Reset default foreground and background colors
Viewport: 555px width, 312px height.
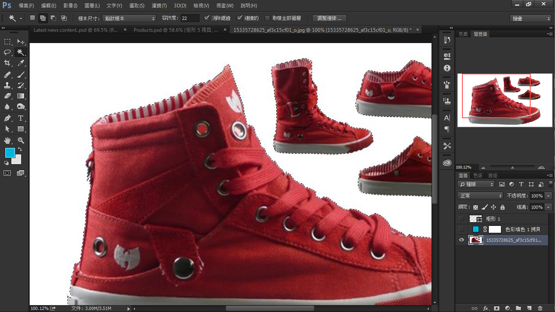(x=6, y=163)
